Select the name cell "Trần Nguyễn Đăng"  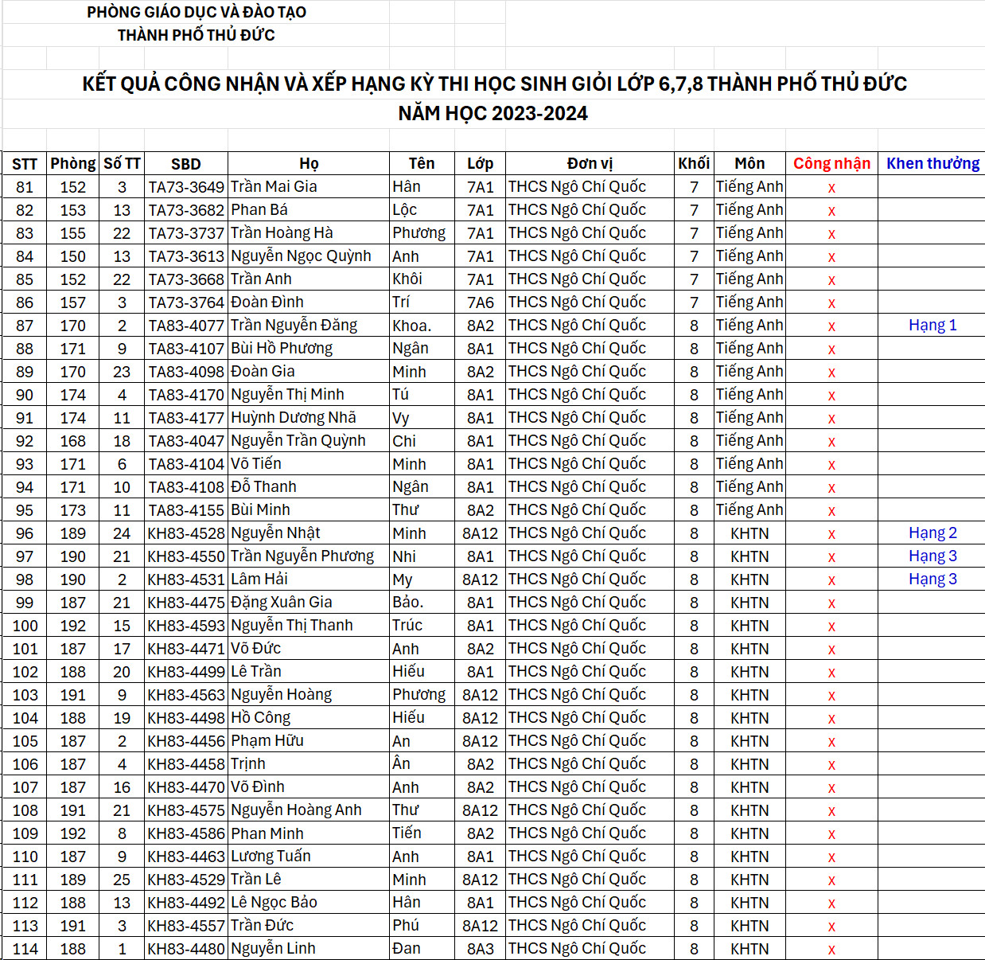coord(294,326)
